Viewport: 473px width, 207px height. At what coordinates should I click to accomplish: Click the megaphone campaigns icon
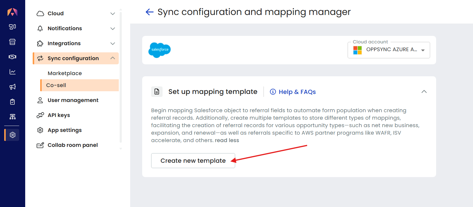click(12, 87)
